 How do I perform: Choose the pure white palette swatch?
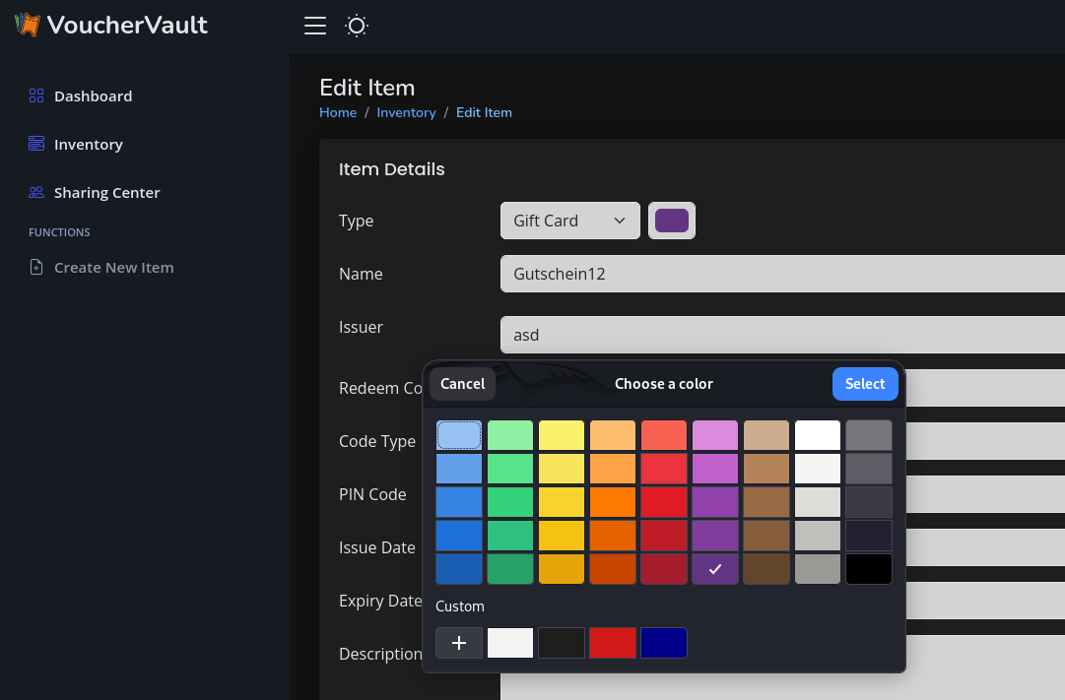[x=818, y=435]
